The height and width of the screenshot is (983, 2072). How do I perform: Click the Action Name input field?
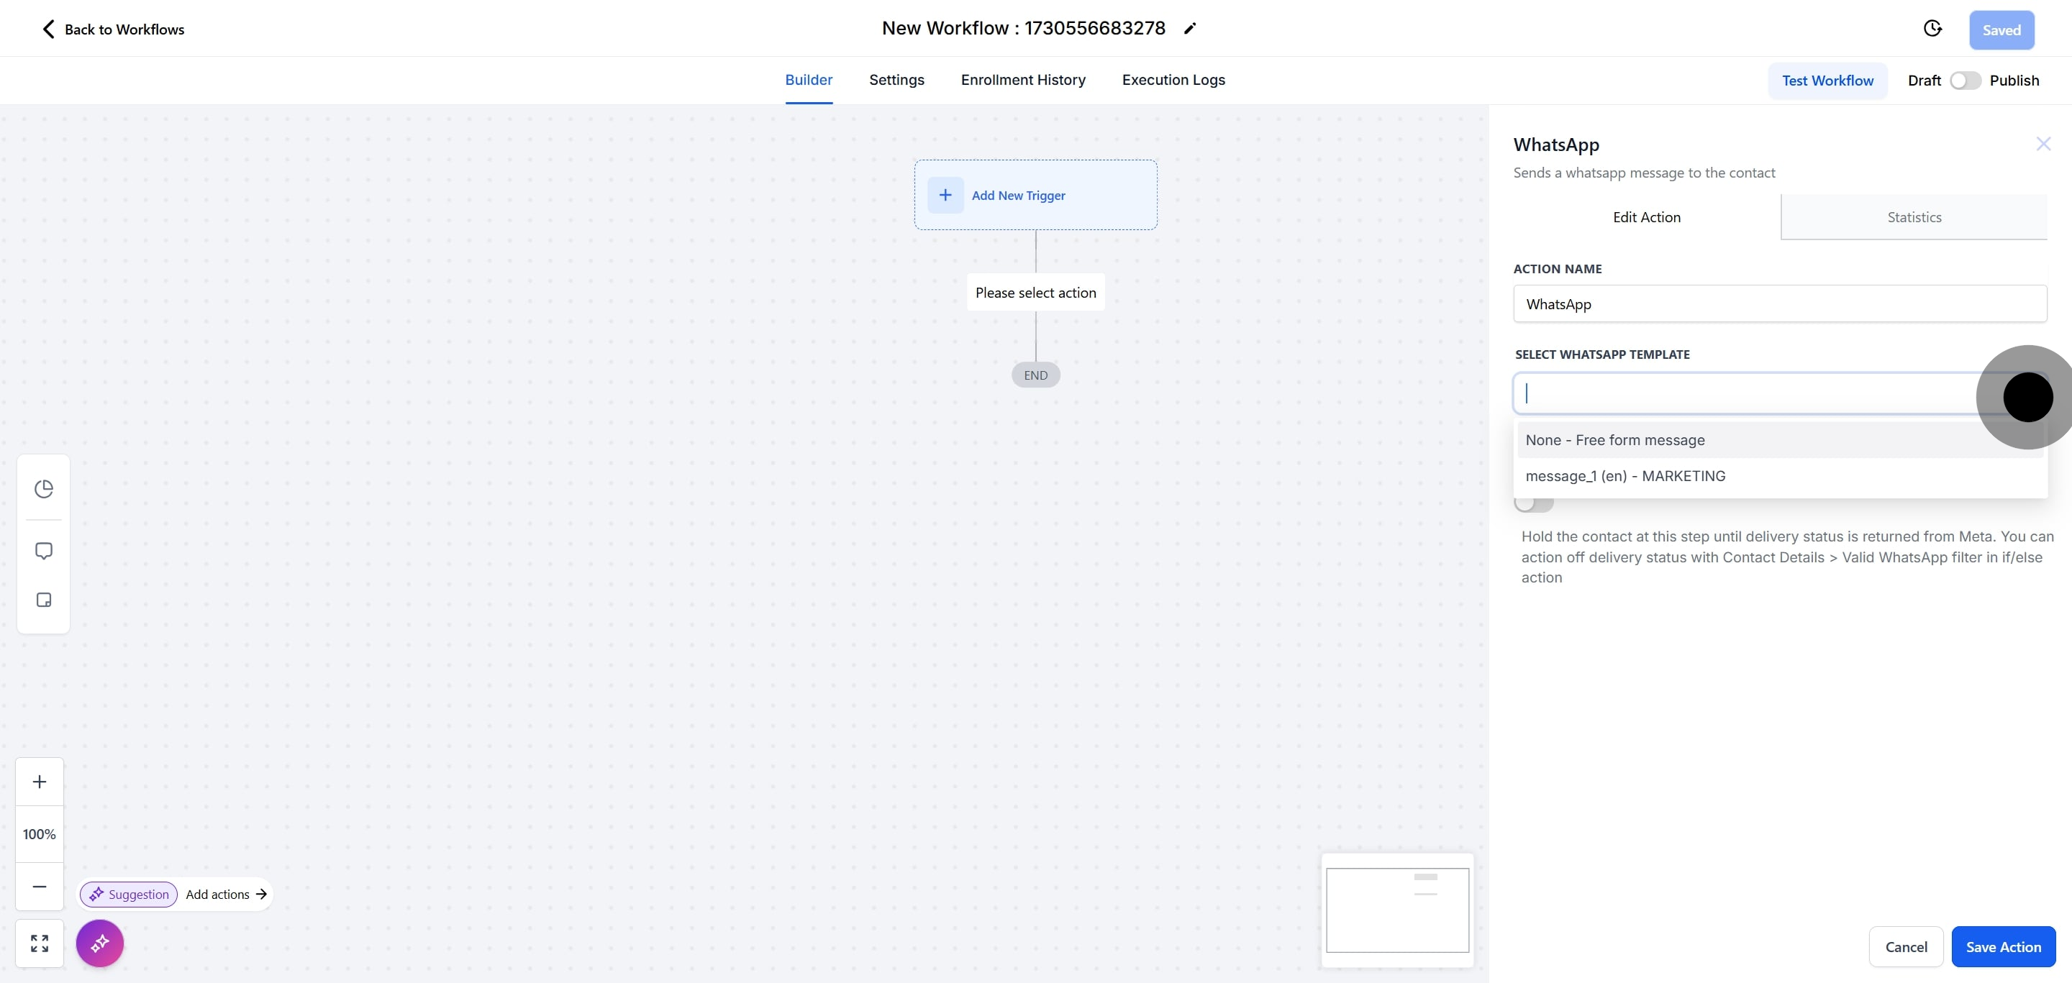pos(1779,304)
